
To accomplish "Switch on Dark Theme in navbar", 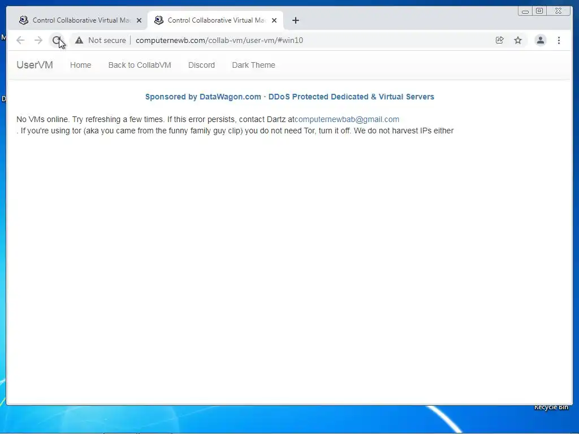I will 253,65.
